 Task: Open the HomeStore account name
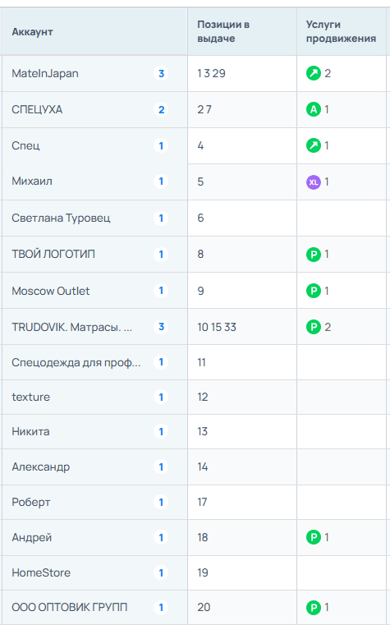point(41,572)
